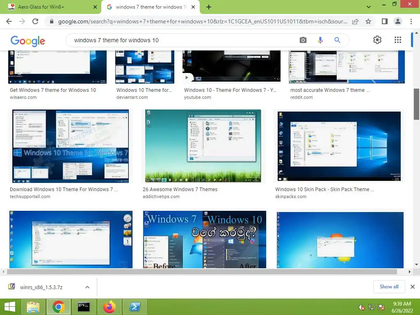Viewport: 420px width, 315px height.
Task: Close the Aero Glass for Win8+ tab
Action: pos(95,7)
